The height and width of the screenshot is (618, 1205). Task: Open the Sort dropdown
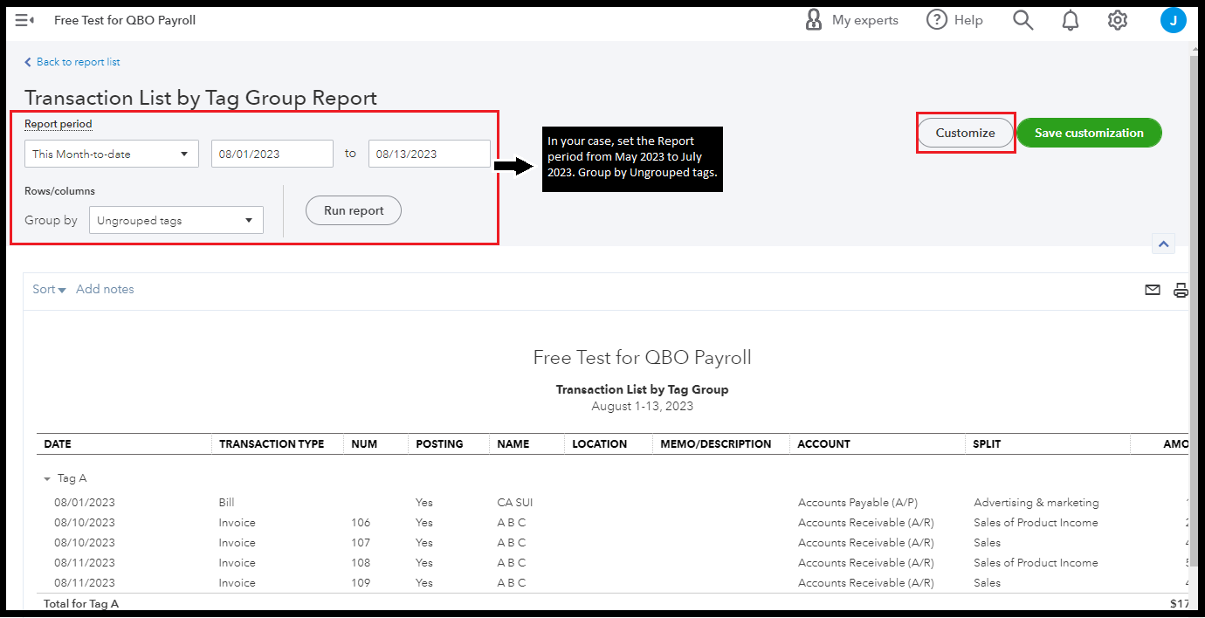pos(48,289)
